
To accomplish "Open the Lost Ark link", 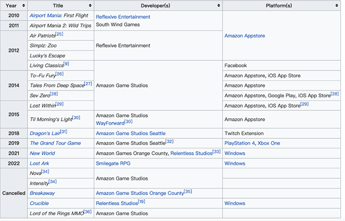I will pos(39,163).
